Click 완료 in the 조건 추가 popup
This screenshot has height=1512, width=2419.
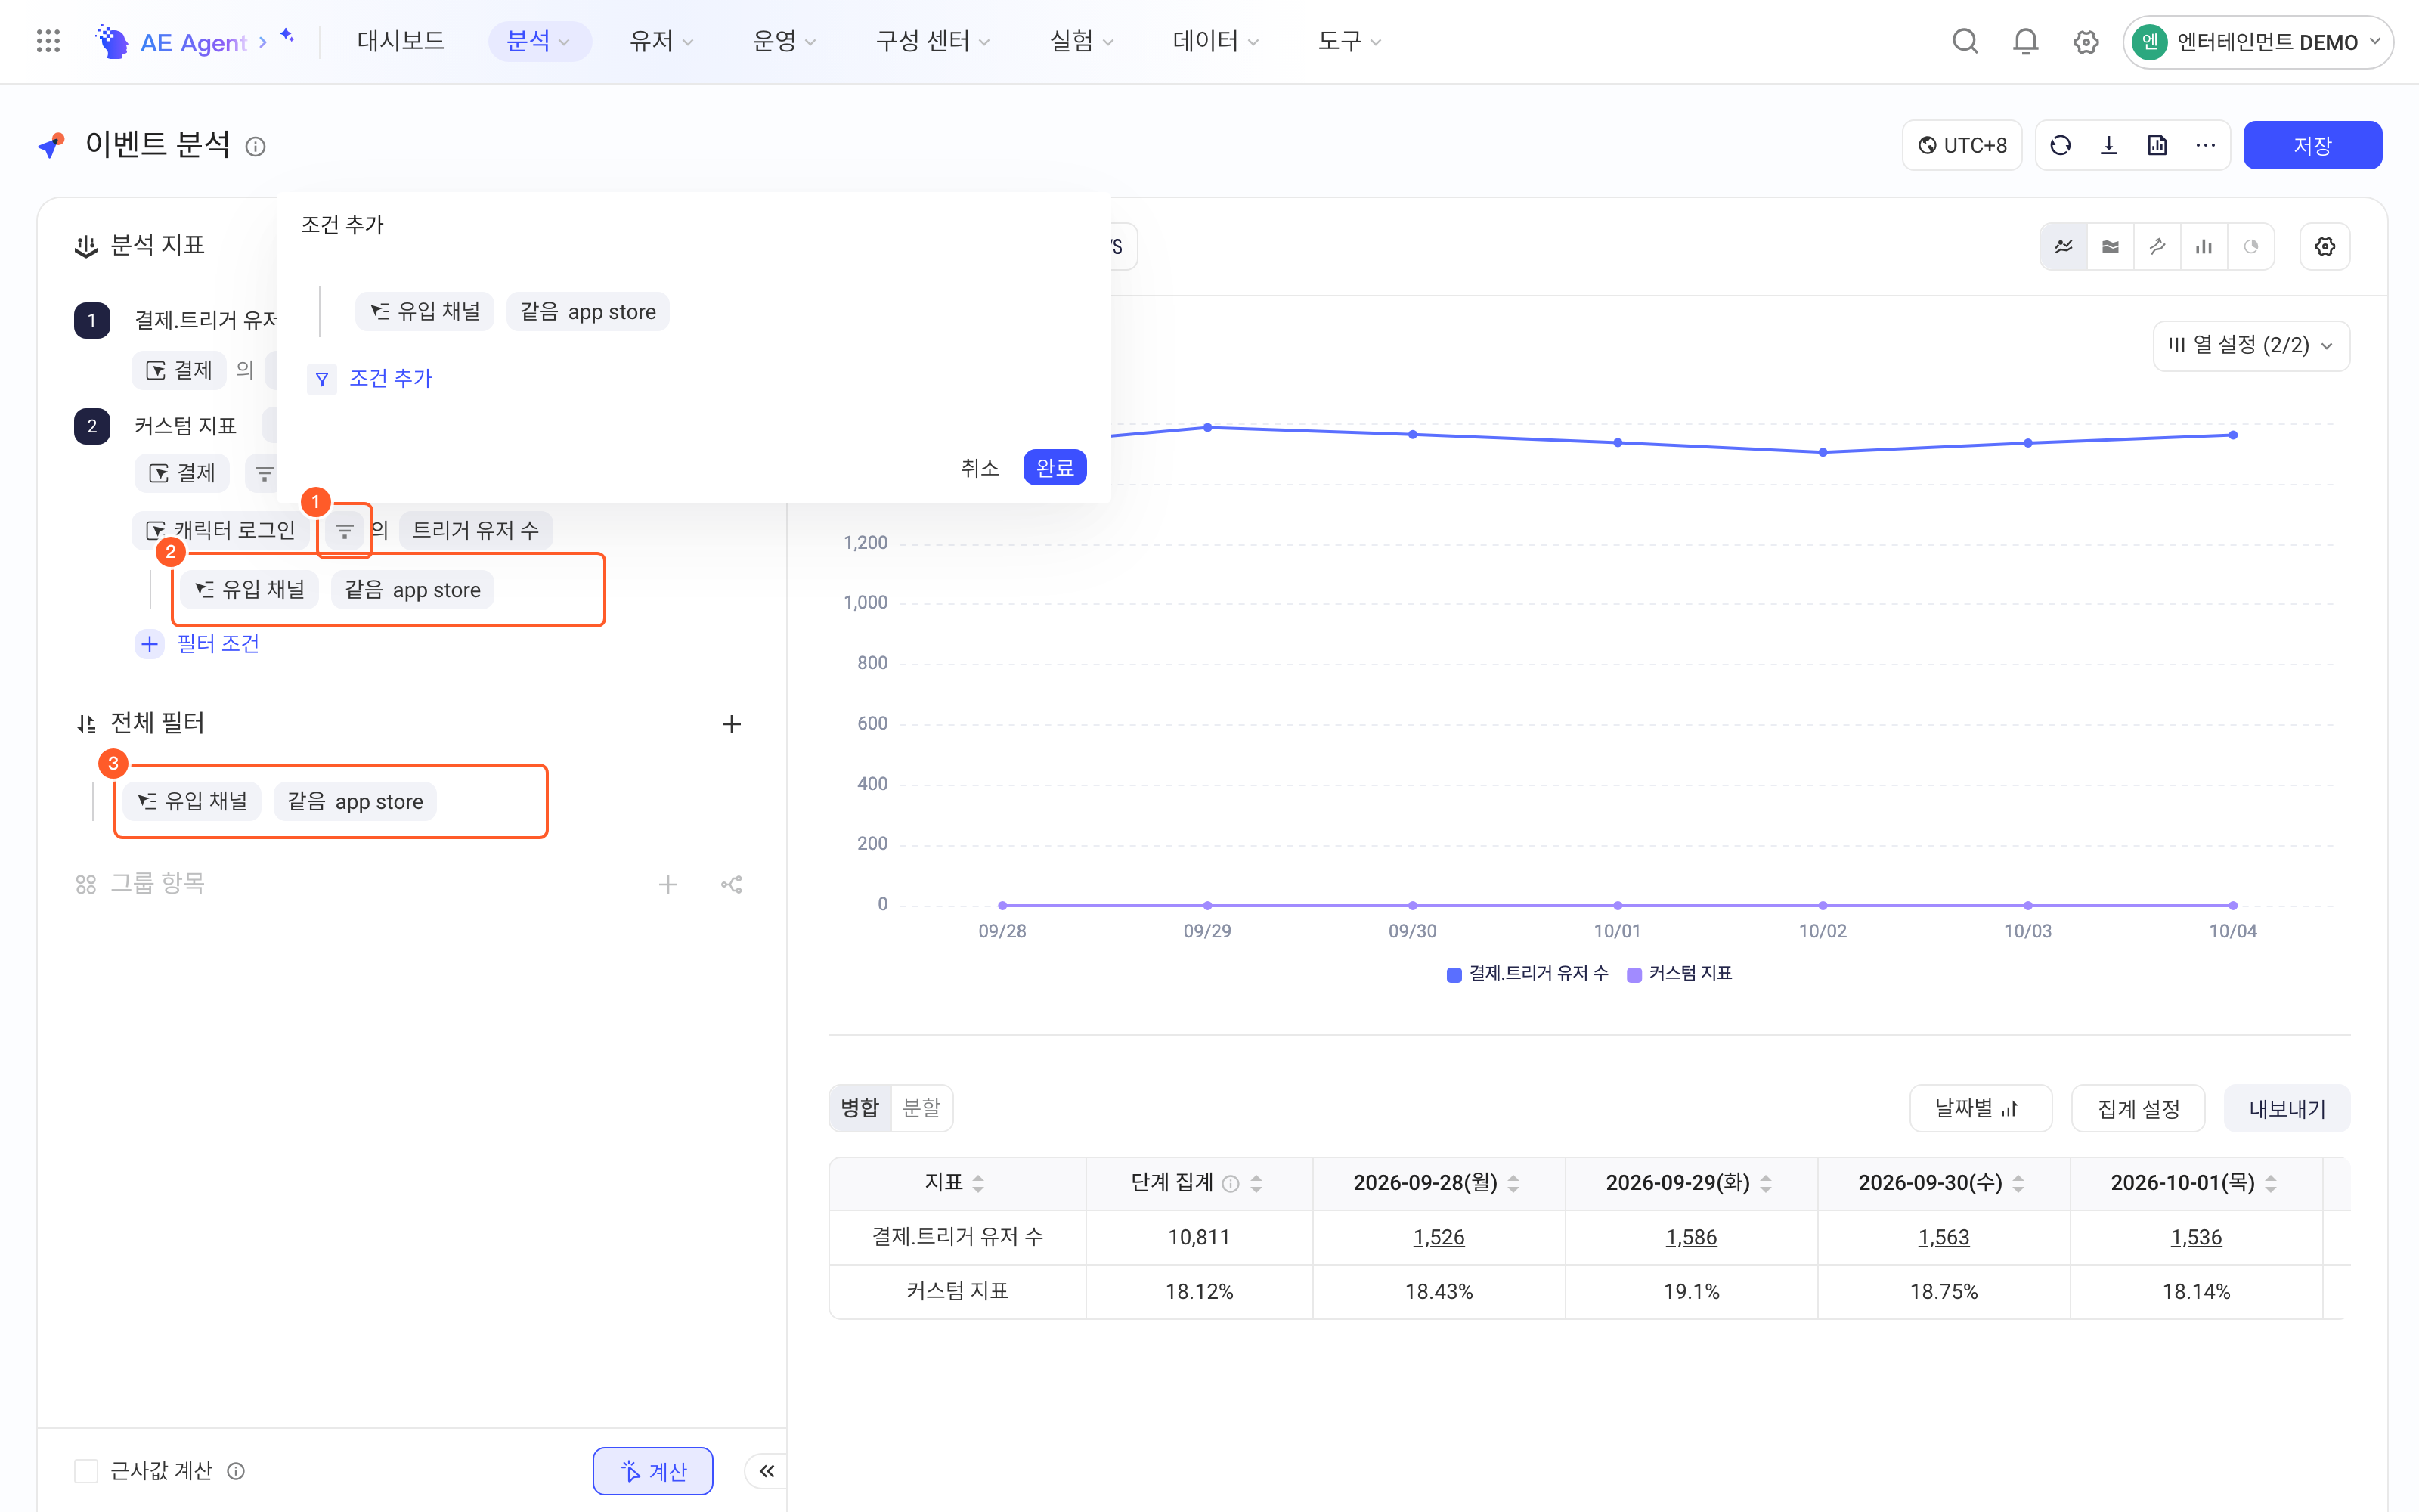click(1055, 468)
